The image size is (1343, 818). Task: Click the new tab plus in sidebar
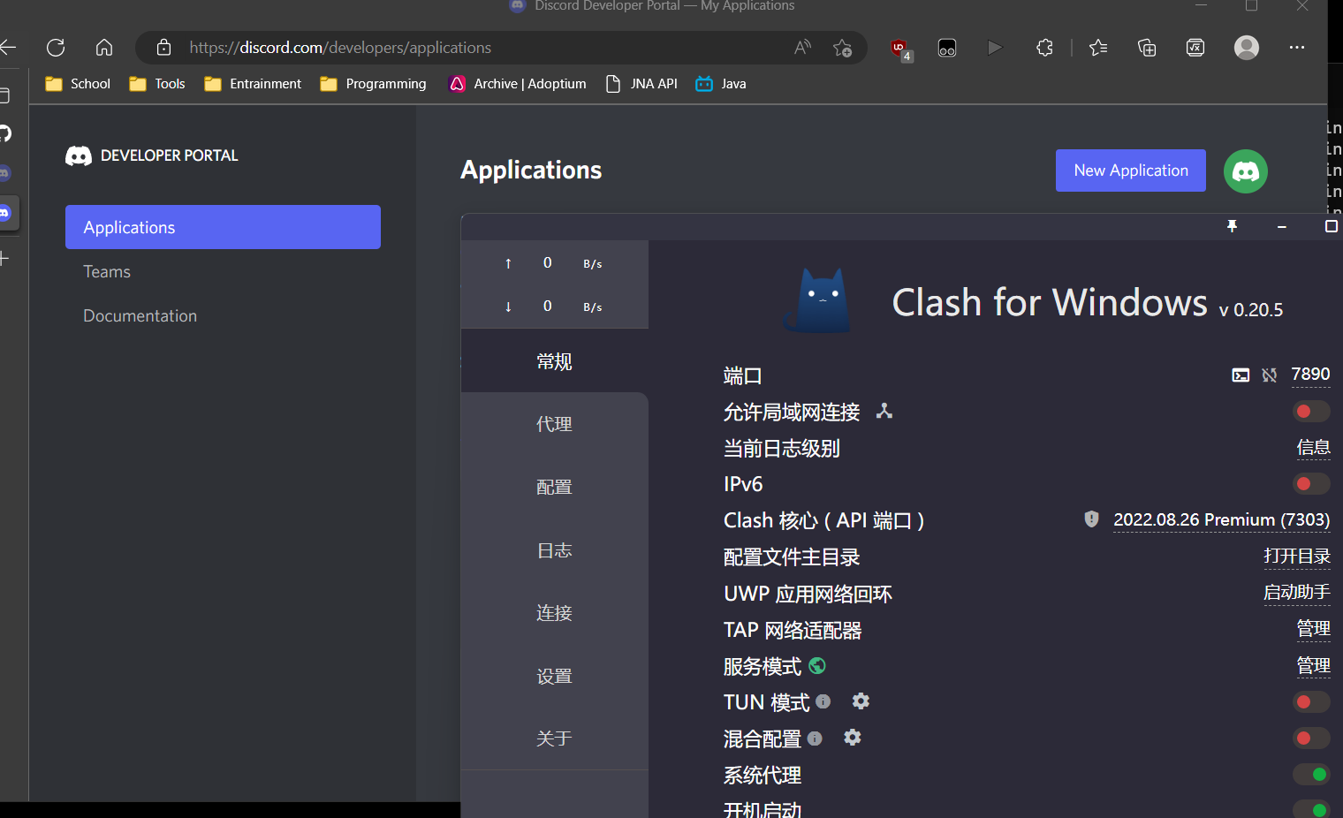click(4, 259)
